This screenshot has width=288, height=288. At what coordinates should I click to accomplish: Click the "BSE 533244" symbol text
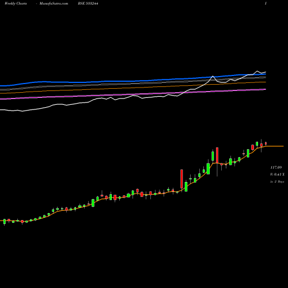(x=88, y=3)
